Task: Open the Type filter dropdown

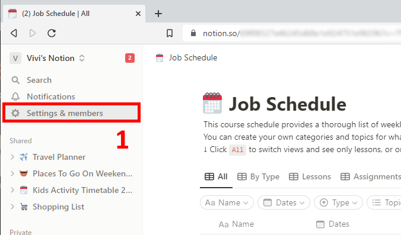Action: (x=338, y=202)
